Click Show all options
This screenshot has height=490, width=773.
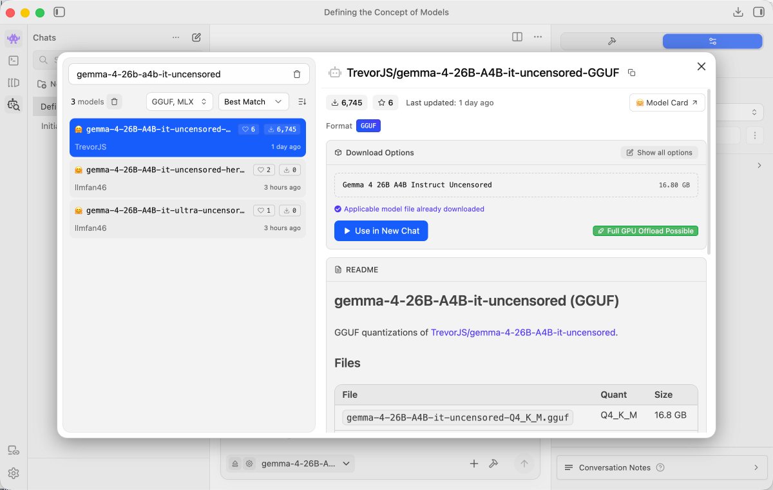point(659,153)
